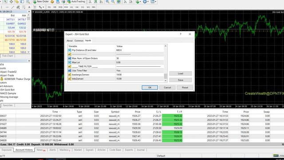
Task: Switch timeframe to W1
Action: [x=88, y=7]
